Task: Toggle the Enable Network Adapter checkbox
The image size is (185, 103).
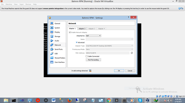Action: (70, 32)
